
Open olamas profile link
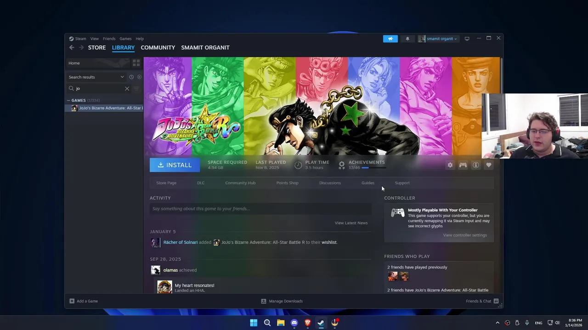pyautogui.click(x=170, y=270)
